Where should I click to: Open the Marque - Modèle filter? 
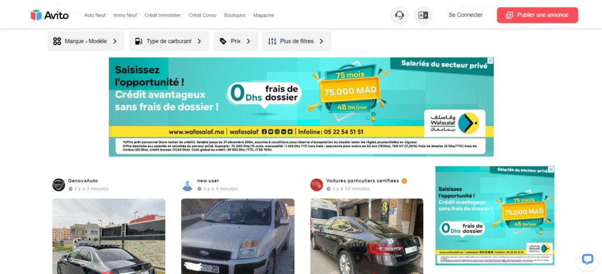(x=86, y=41)
